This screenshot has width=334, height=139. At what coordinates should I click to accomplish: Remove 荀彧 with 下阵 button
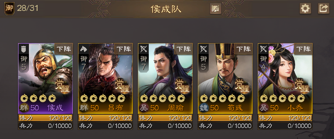click(243, 49)
